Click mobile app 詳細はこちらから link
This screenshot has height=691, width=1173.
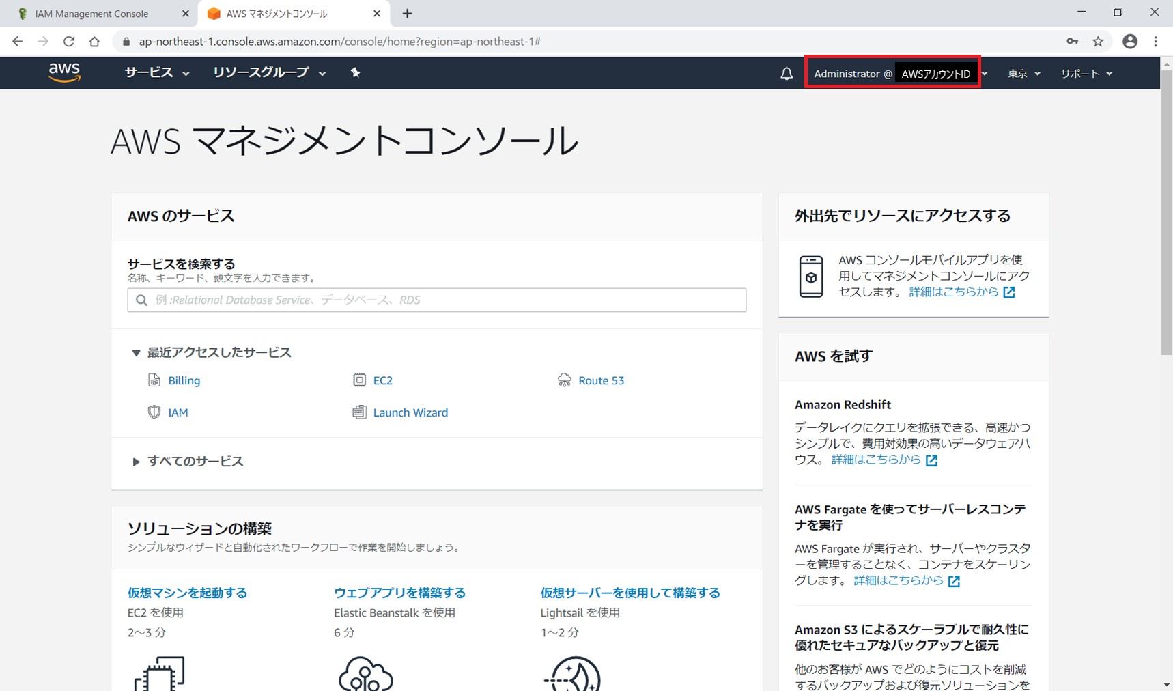click(954, 292)
